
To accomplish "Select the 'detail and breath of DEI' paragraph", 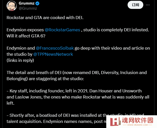I will coord(77,76).
